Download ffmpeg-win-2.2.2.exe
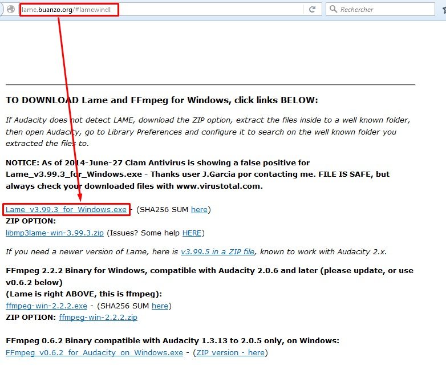Screen dimensions: 446x370 tap(46, 306)
